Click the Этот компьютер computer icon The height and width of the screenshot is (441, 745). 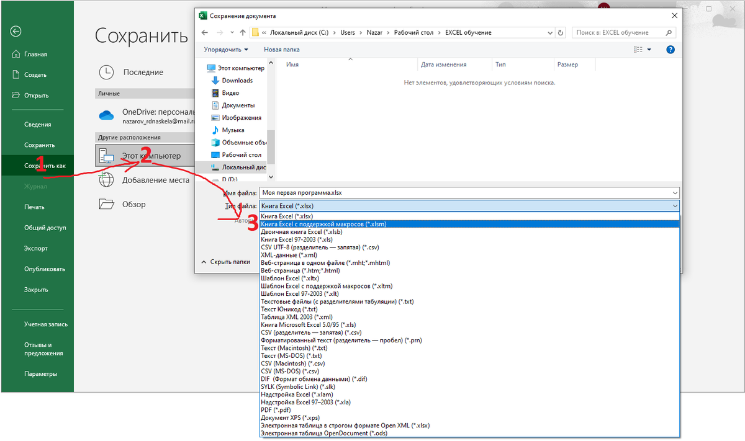coord(107,156)
